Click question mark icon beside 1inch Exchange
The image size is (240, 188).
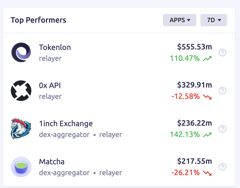(x=222, y=129)
